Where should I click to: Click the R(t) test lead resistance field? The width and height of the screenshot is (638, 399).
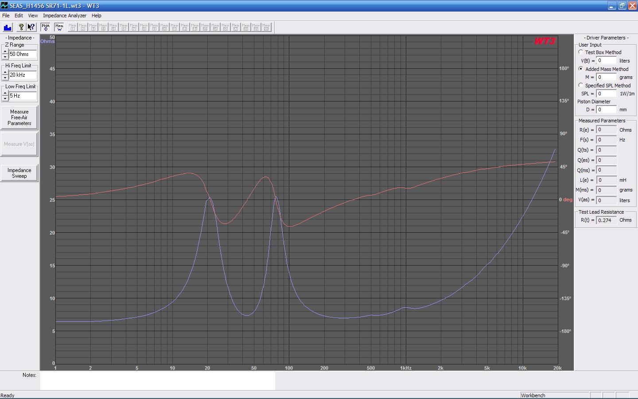click(x=607, y=220)
